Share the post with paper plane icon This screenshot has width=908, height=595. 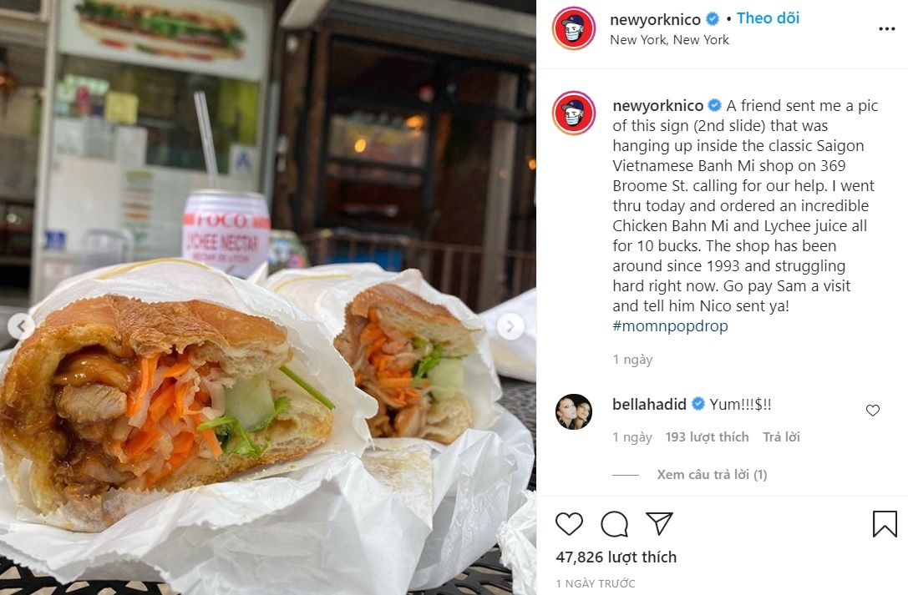click(660, 523)
